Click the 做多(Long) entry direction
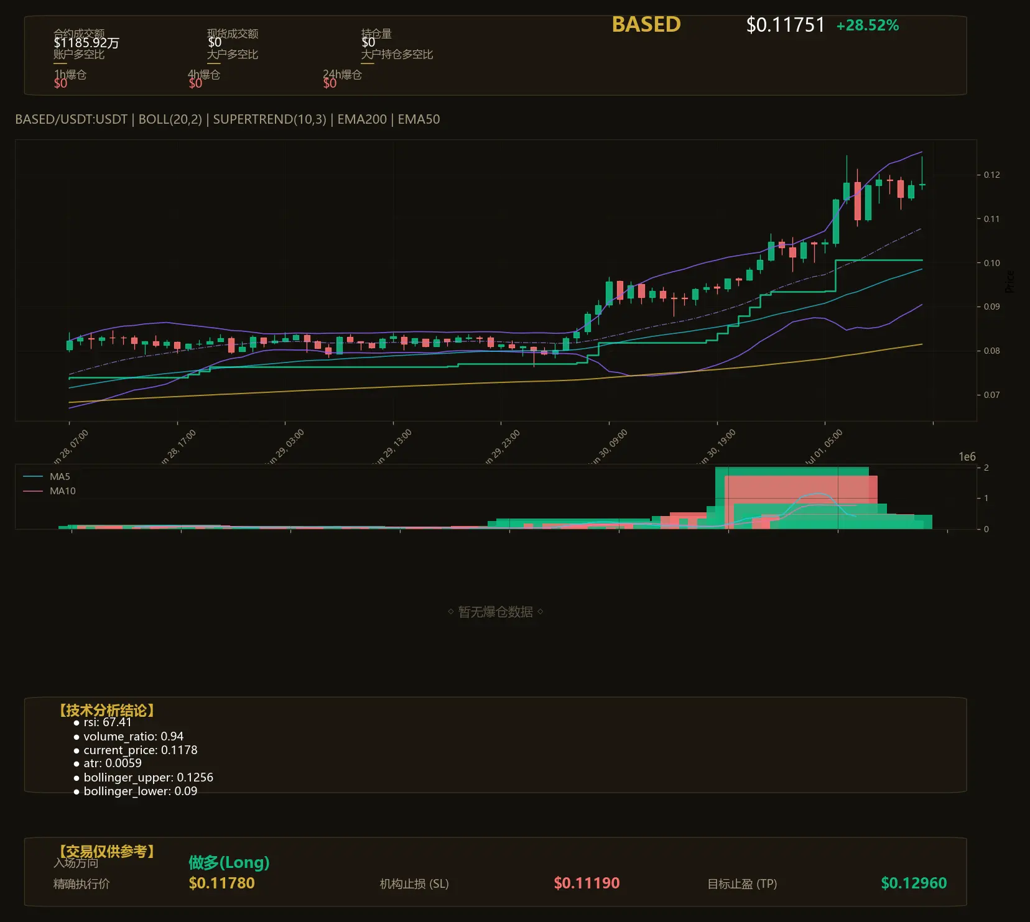1030x922 pixels. coord(229,862)
